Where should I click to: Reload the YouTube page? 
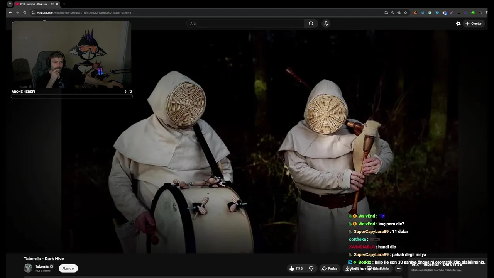(x=25, y=12)
